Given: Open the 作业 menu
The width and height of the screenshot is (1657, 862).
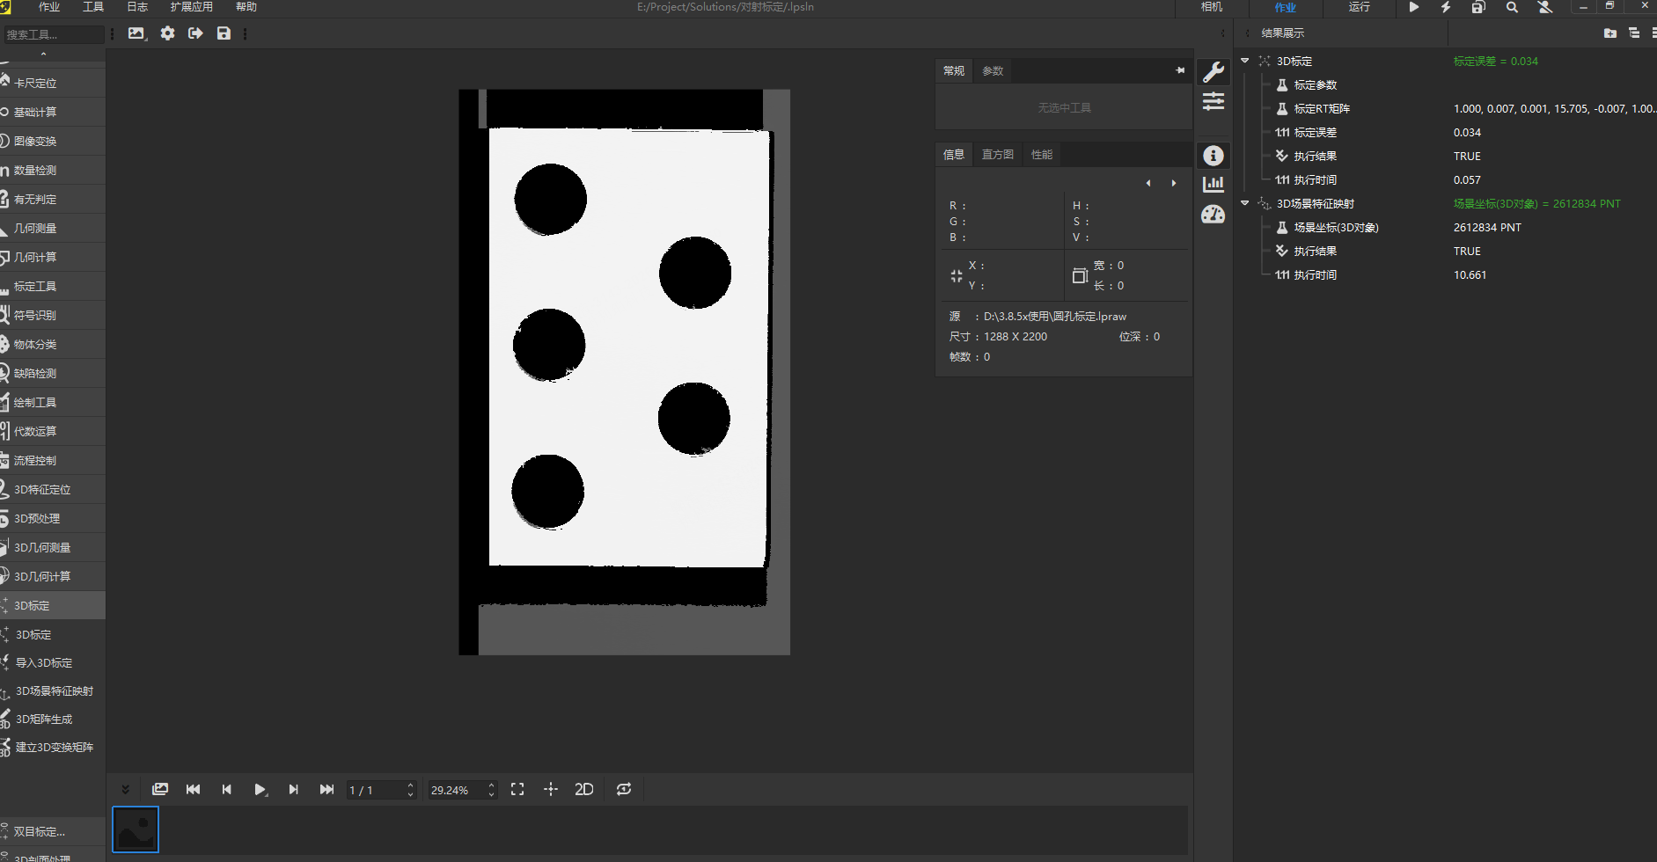Looking at the screenshot, I should pos(49,7).
